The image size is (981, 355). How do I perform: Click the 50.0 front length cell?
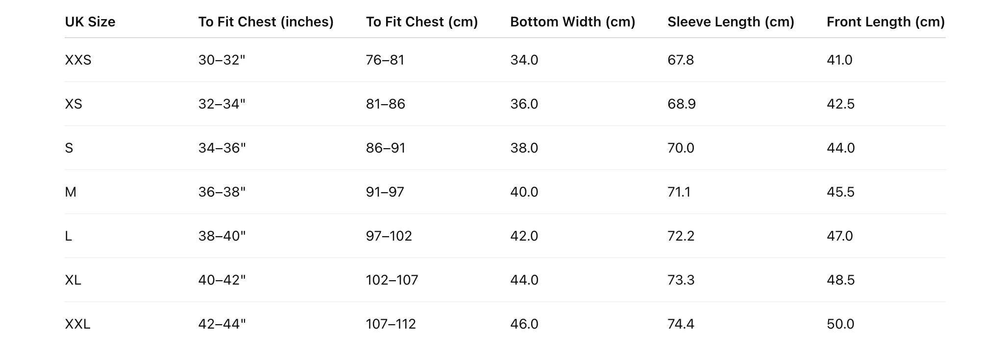click(x=840, y=324)
